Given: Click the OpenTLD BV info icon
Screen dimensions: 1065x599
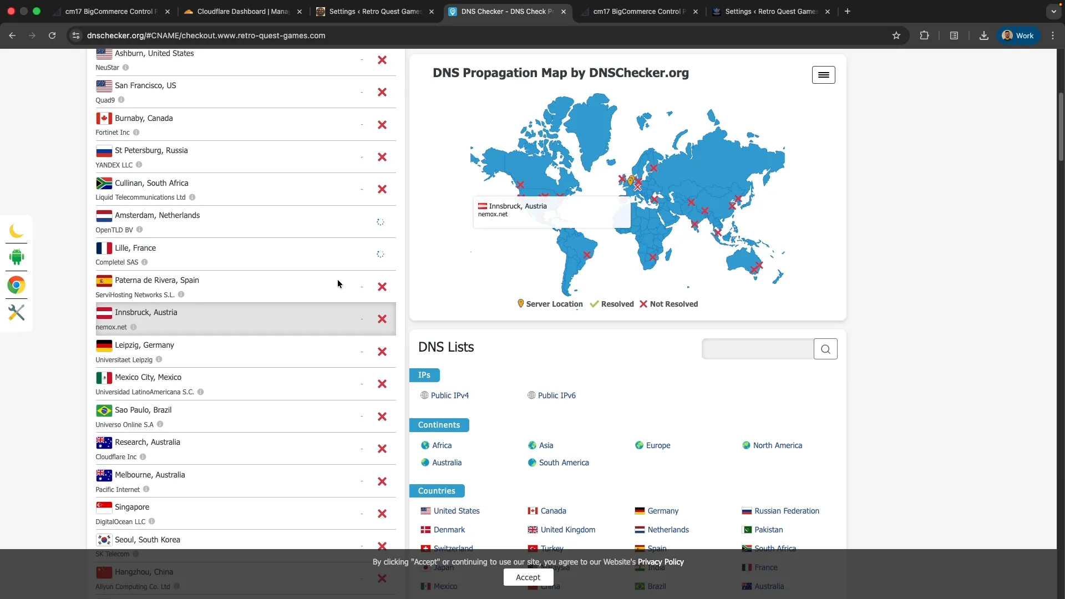Looking at the screenshot, I should [x=139, y=230].
